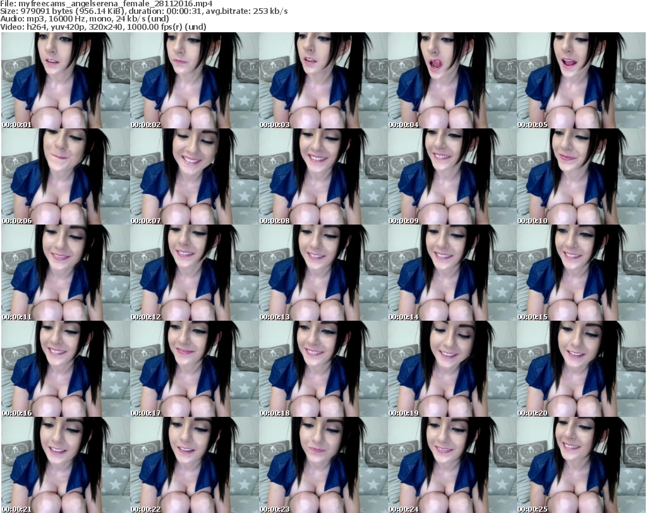Viewport: 647px width, 513px height.
Task: Select the Video h264 info line
Action: [103, 27]
